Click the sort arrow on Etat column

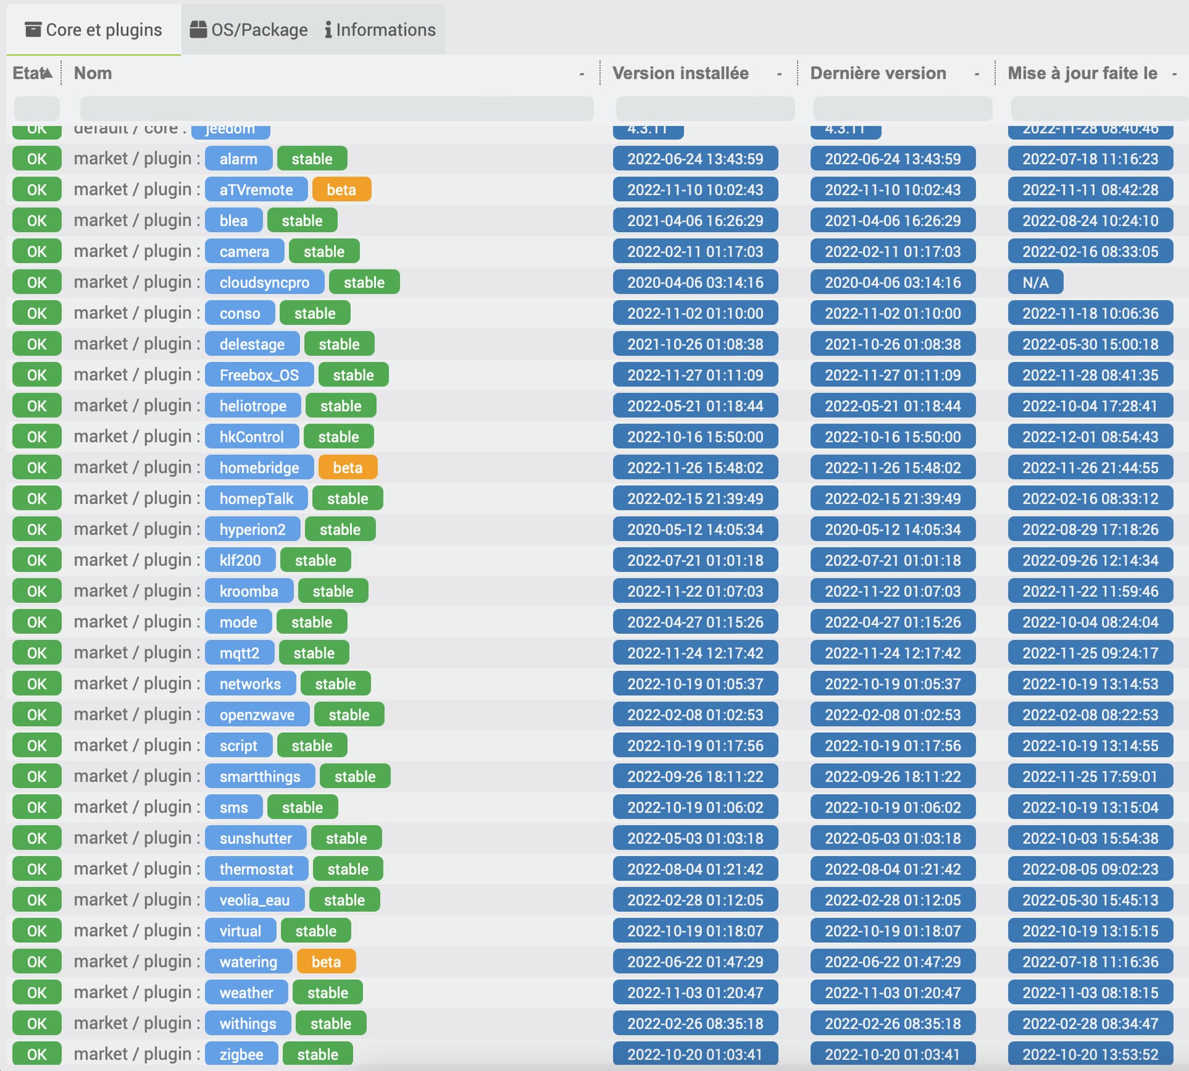pyautogui.click(x=47, y=73)
